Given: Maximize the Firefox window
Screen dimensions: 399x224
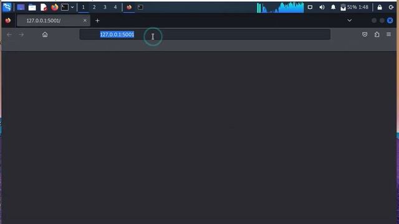Looking at the screenshot, I should [x=382, y=21].
